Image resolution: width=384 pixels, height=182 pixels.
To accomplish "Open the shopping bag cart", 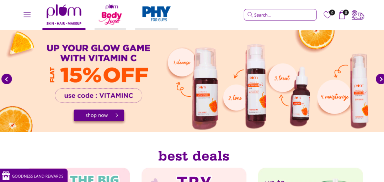I will point(342,15).
